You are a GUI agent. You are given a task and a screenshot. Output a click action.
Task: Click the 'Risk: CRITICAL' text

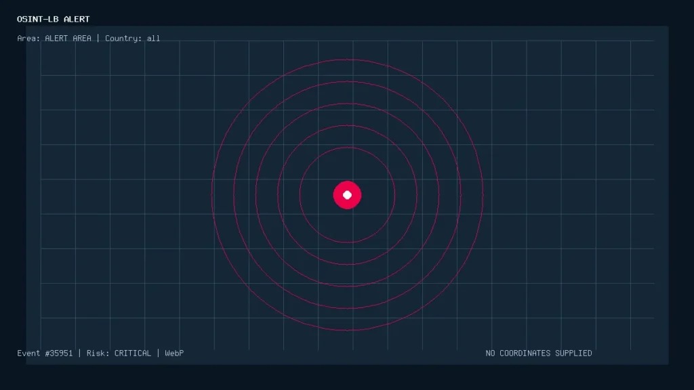coord(119,353)
